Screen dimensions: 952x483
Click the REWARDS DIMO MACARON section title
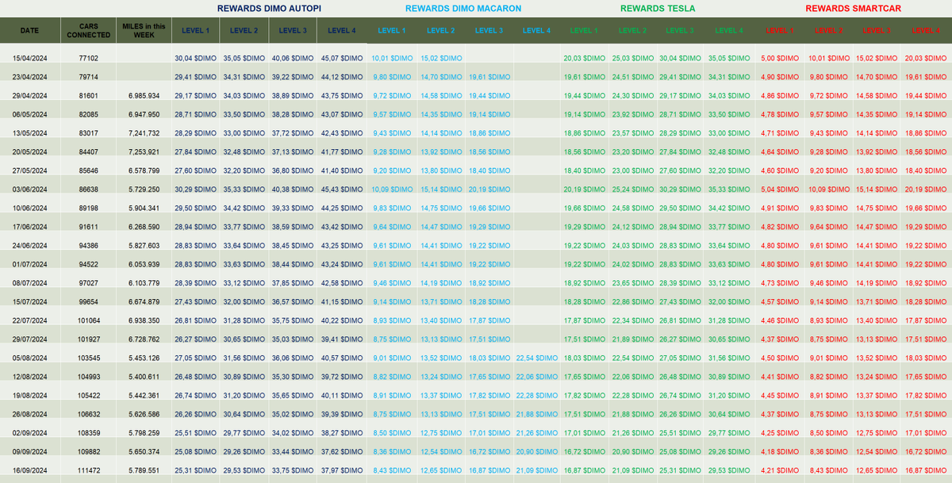[x=463, y=9]
